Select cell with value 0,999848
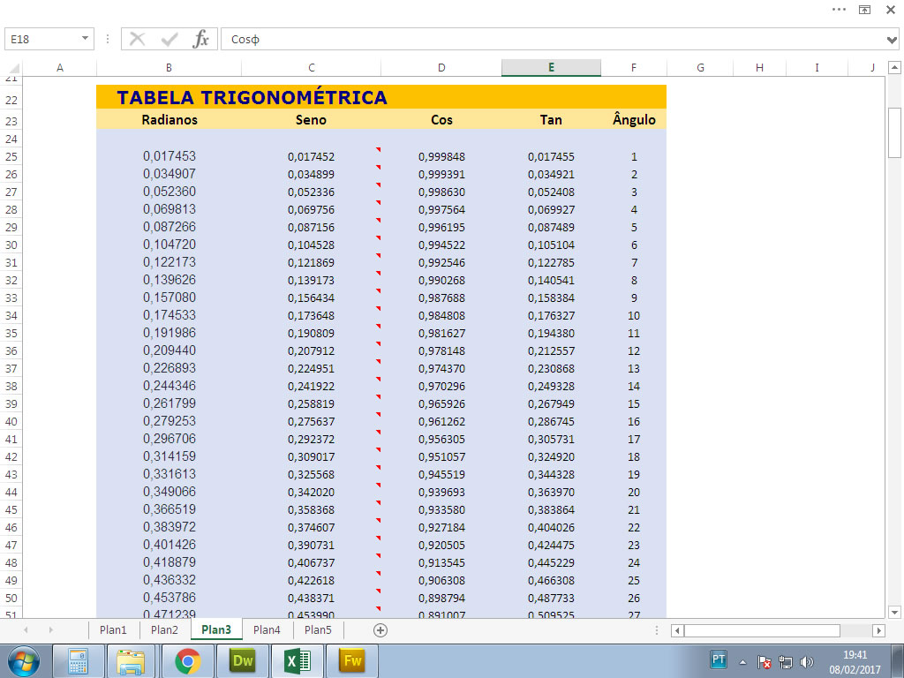 pyautogui.click(x=441, y=157)
